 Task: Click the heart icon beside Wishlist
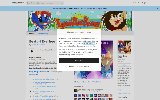[x=93, y=82]
